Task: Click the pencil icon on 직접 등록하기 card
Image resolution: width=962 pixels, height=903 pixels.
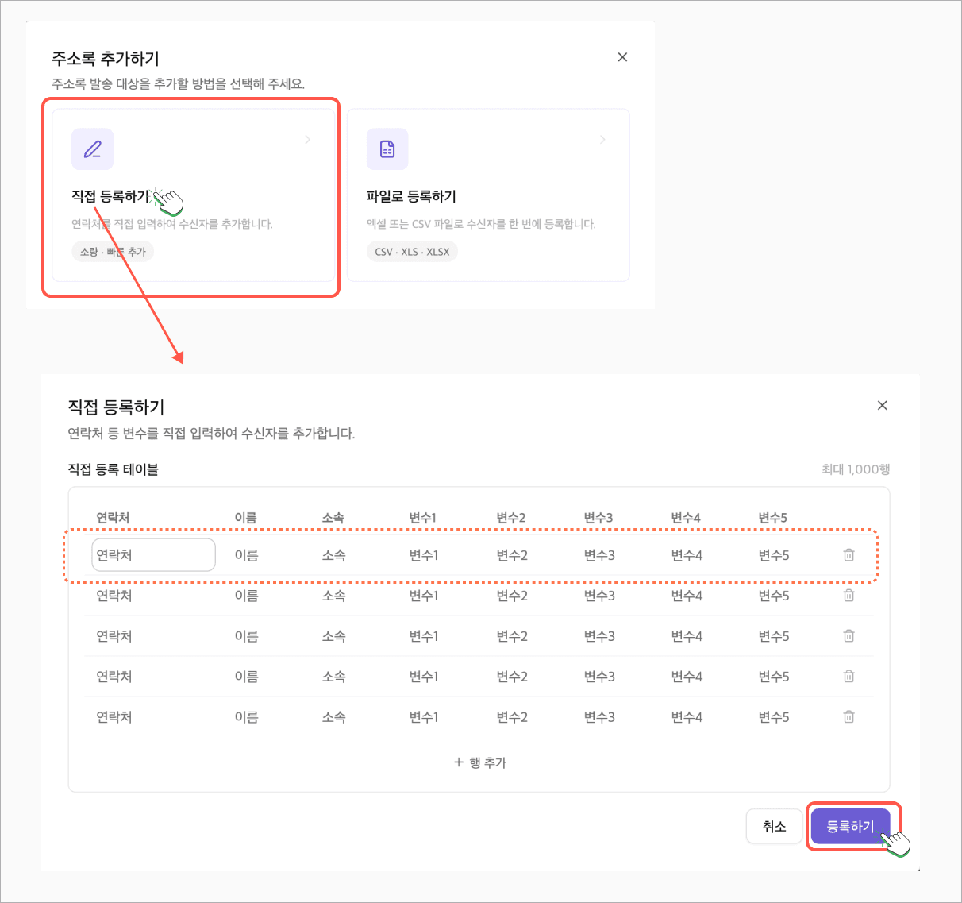Action: tap(93, 149)
